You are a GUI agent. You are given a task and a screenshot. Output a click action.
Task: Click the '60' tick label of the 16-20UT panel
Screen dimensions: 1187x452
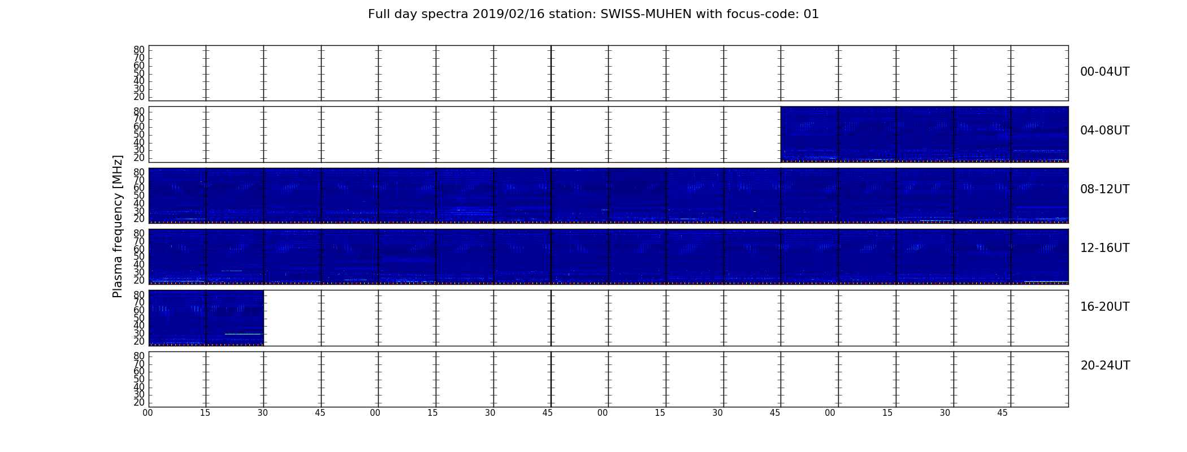pos(139,310)
